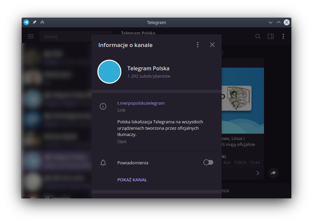The height and width of the screenshot is (224, 313).
Task: Click the info icon beside the channel link
Action: [x=103, y=106]
